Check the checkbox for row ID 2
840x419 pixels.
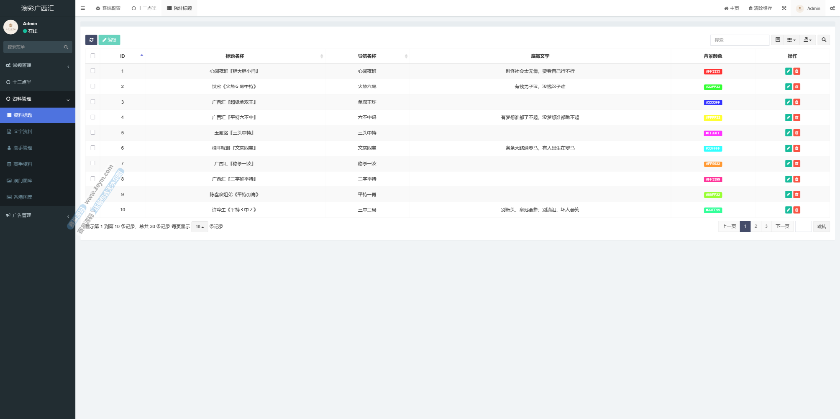(93, 86)
